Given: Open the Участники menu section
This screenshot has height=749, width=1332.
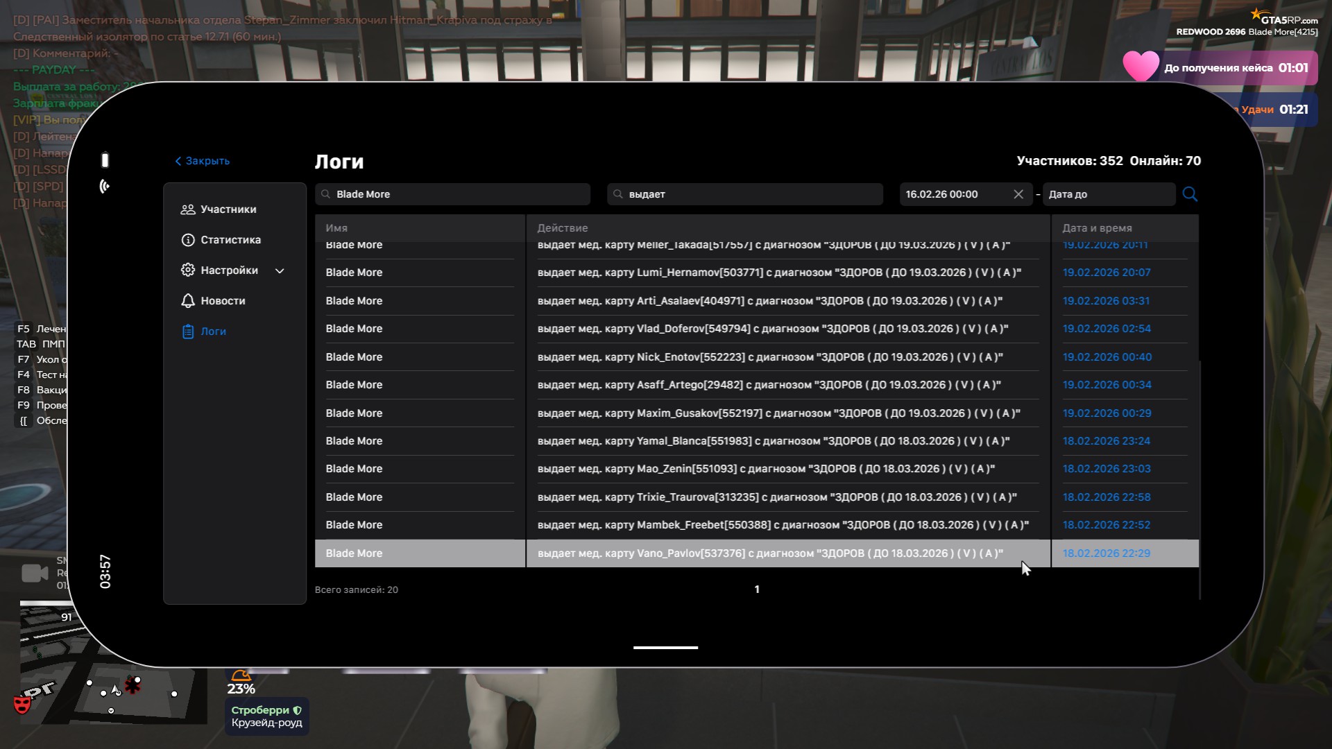Looking at the screenshot, I should [x=228, y=209].
